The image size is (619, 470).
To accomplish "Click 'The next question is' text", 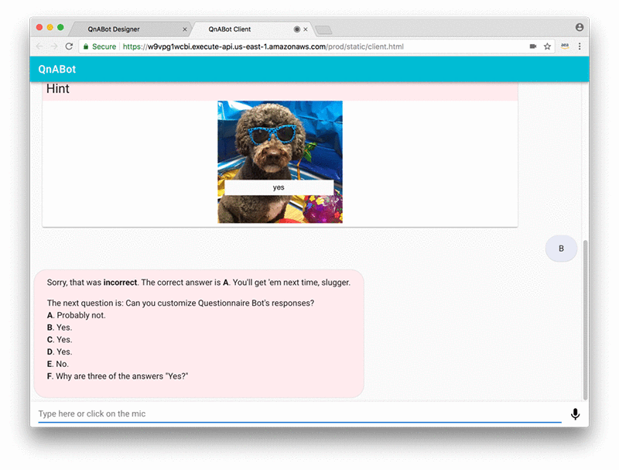I will [x=180, y=304].
